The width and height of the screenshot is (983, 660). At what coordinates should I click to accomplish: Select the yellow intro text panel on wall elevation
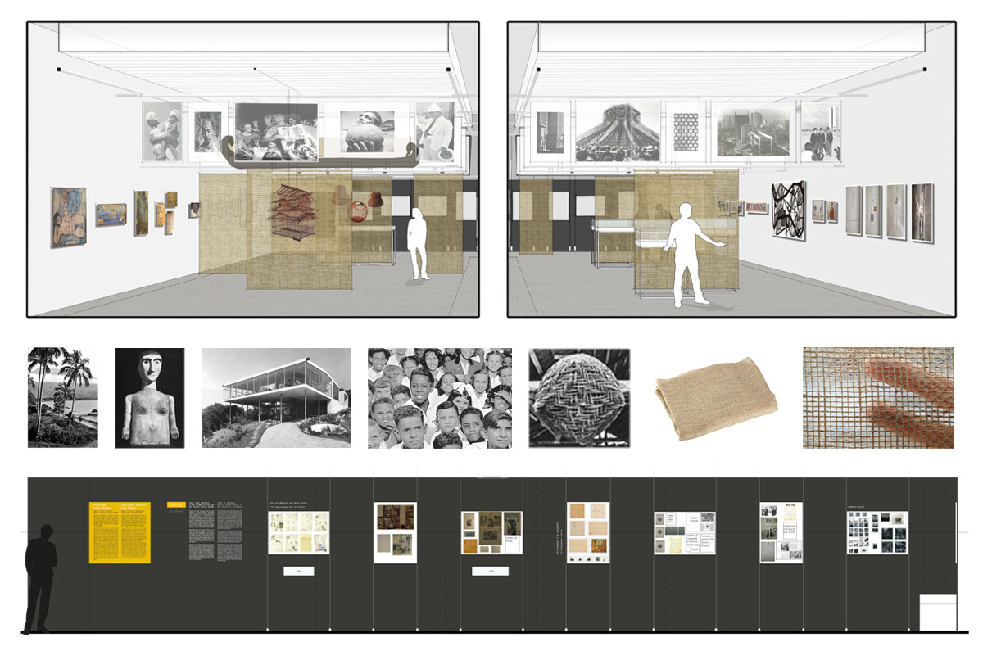(x=120, y=532)
